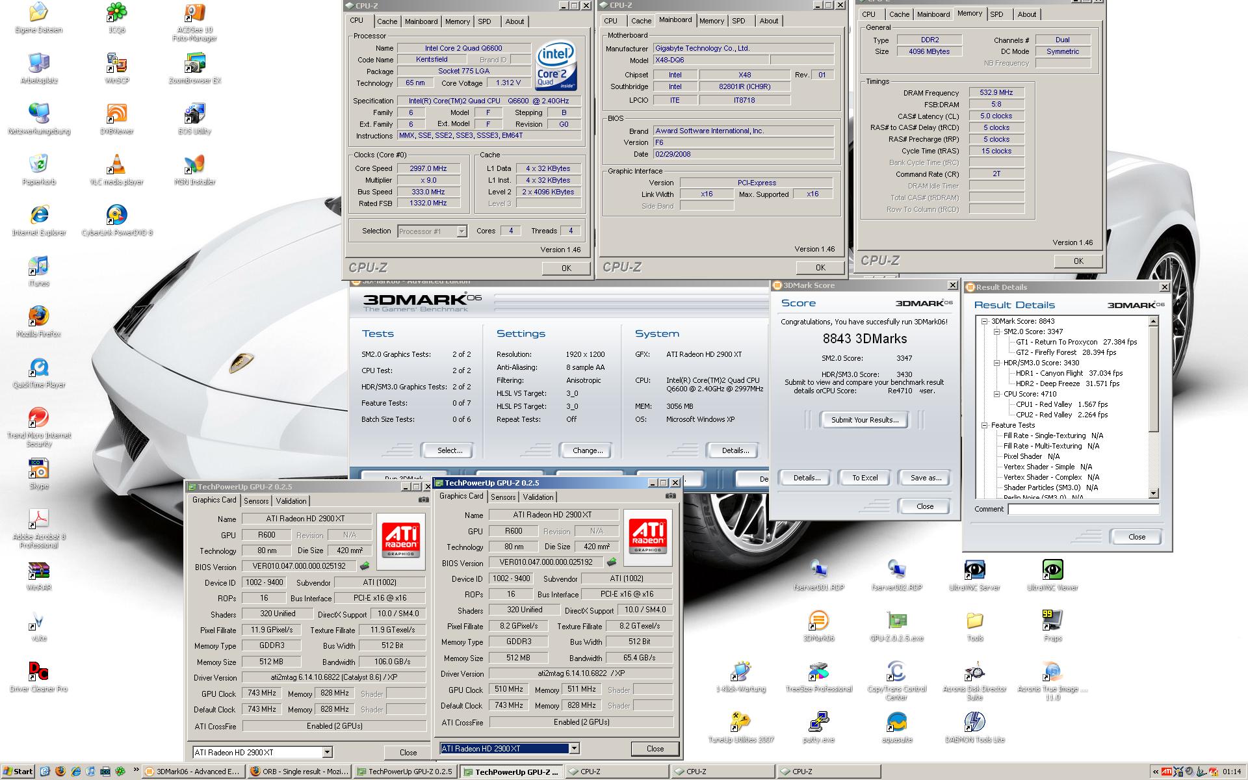Select Memory tab in first CPU-Z window

(x=457, y=21)
